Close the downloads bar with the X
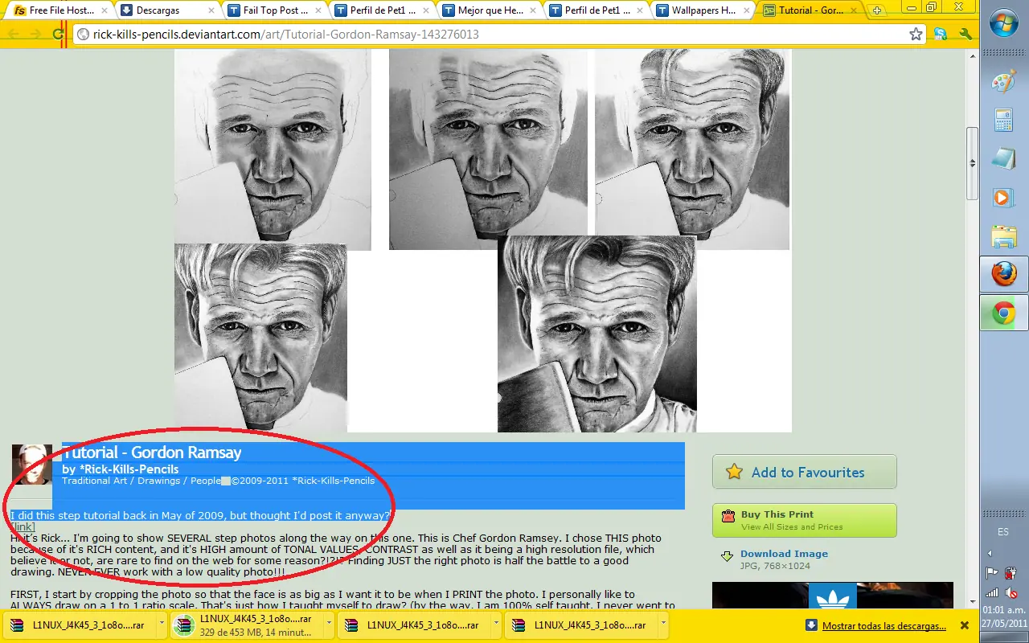The height and width of the screenshot is (643, 1029). (x=965, y=625)
